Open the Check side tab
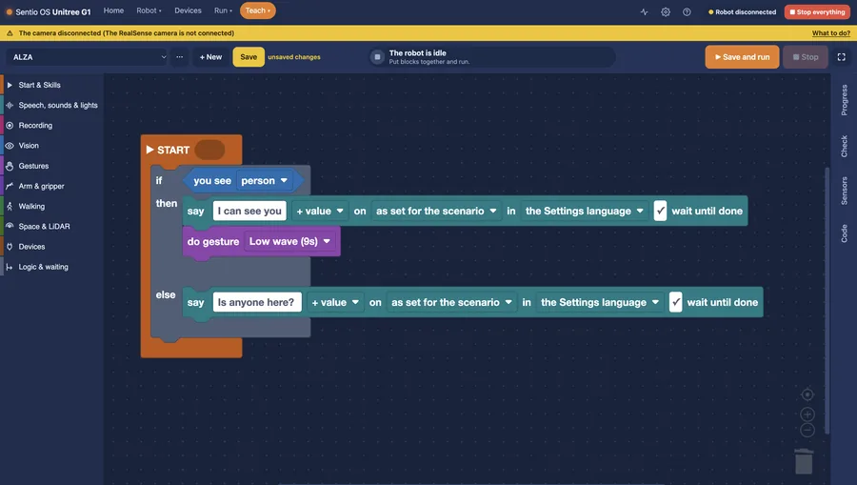 pos(844,146)
